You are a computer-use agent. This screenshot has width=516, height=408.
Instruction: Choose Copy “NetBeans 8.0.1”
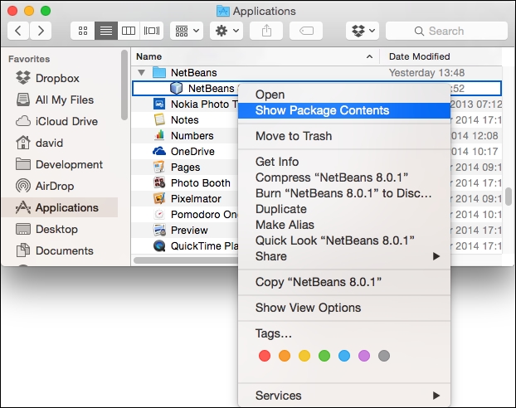pyautogui.click(x=344, y=282)
